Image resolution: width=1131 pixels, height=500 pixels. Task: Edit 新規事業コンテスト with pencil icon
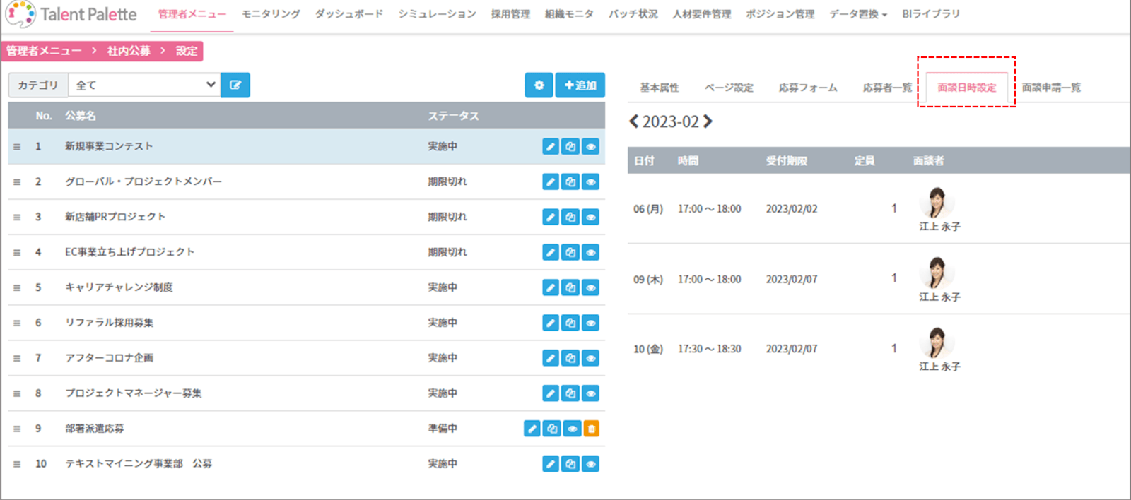click(551, 146)
